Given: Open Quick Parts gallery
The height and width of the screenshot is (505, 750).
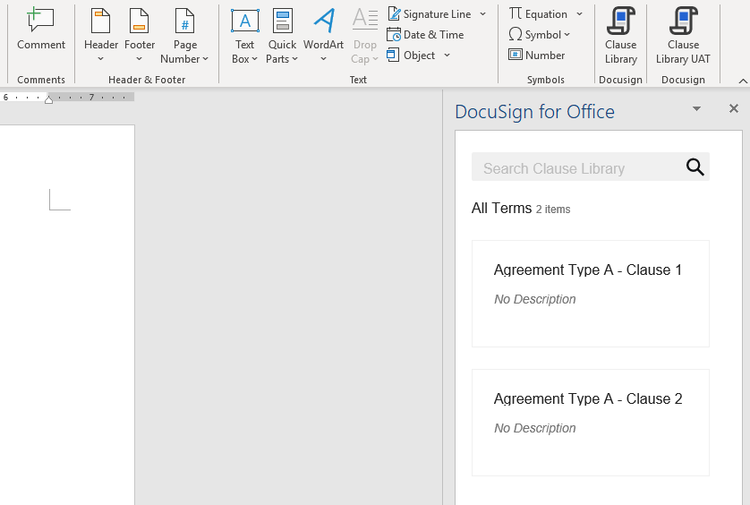Looking at the screenshot, I should click(282, 35).
